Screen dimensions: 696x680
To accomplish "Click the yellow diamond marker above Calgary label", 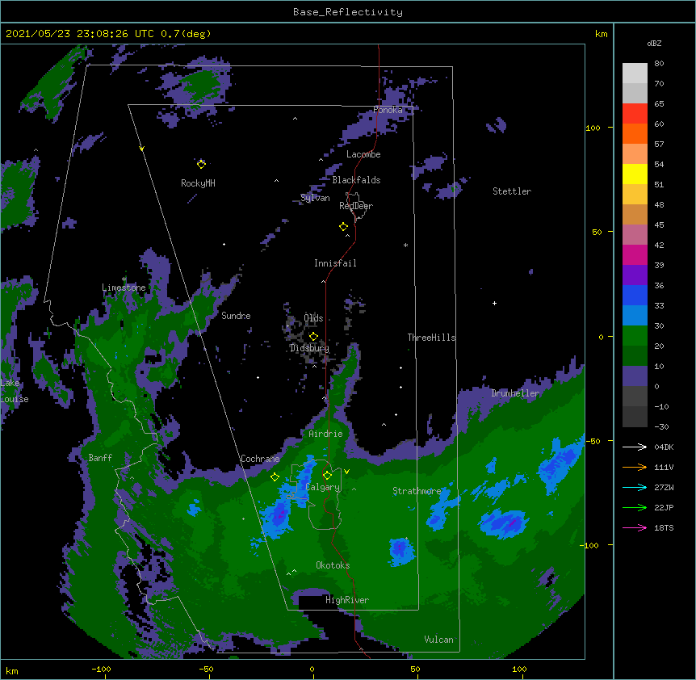I will click(327, 476).
